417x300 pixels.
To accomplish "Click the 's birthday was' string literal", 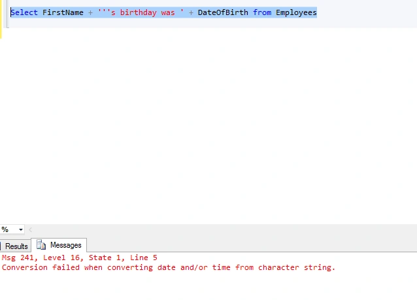I will (x=141, y=12).
